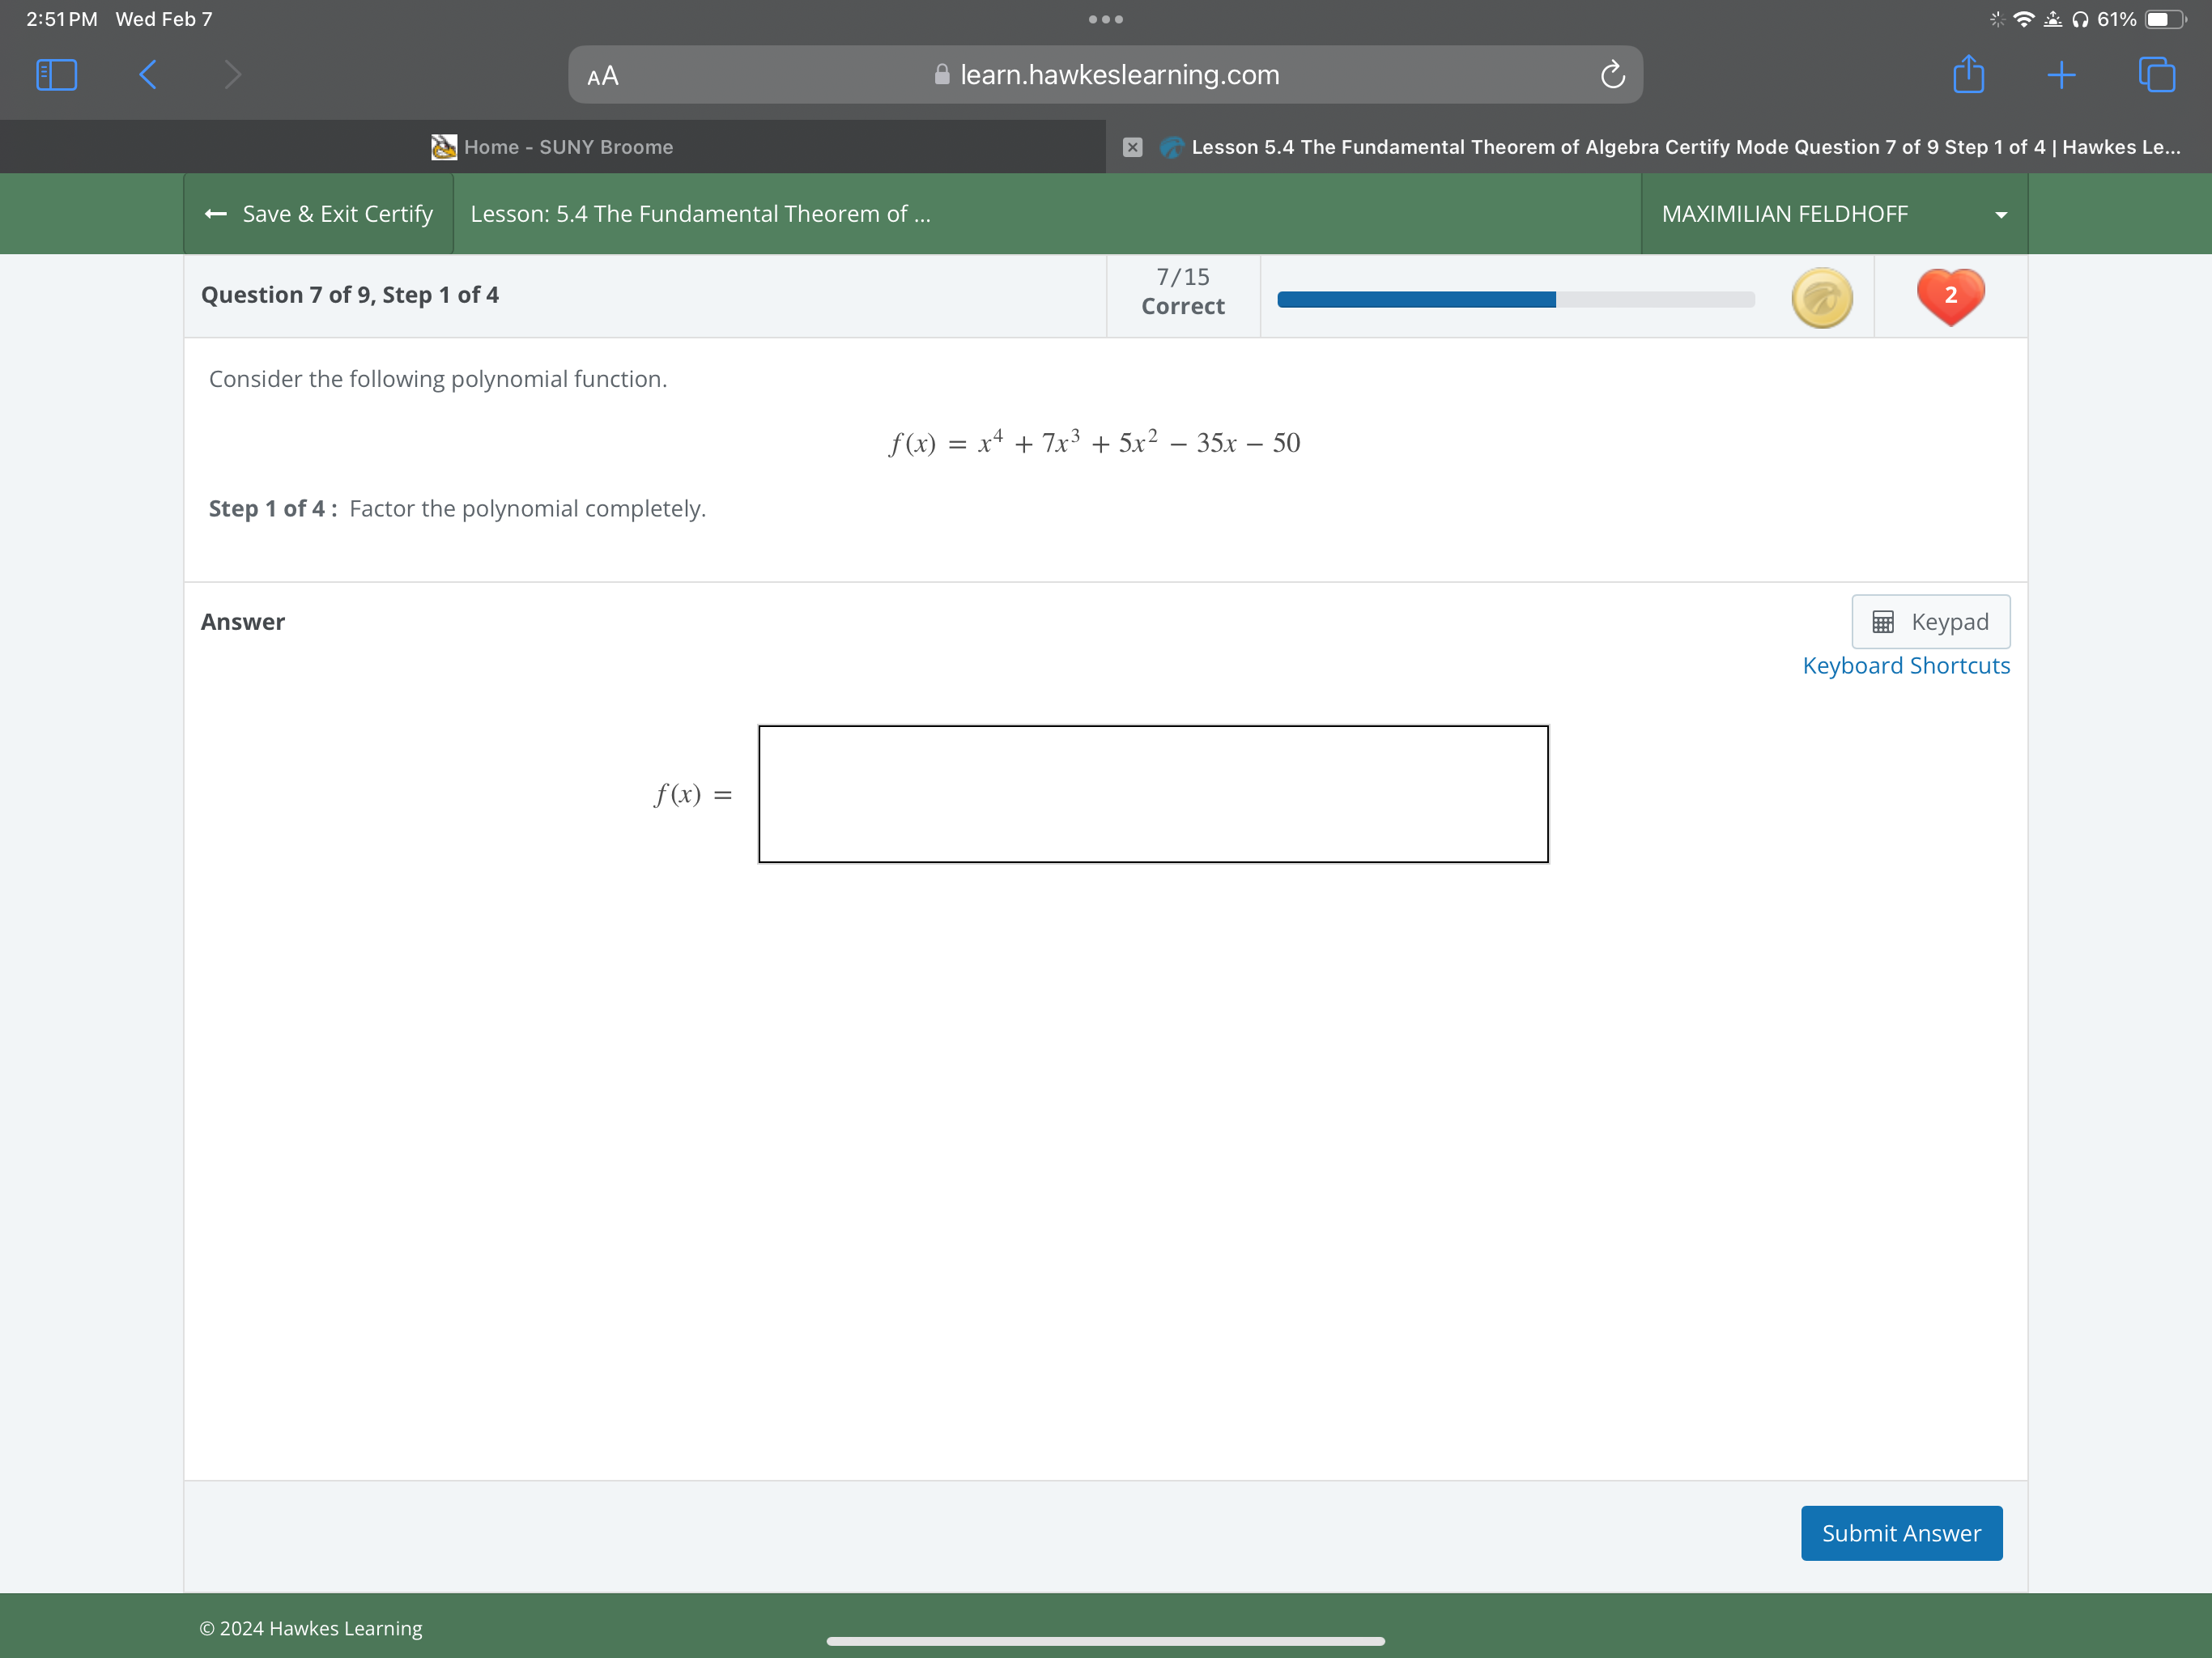Open Keyboard Shortcuts link
This screenshot has width=2212, height=1658.
click(x=1905, y=666)
